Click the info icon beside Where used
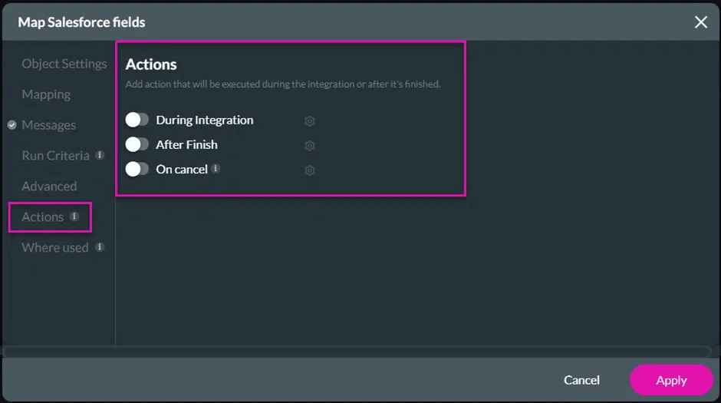The image size is (721, 403). 100,247
